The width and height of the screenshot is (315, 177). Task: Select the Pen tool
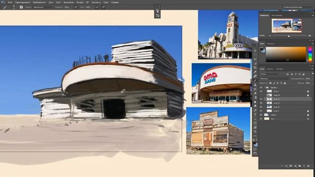point(255,110)
